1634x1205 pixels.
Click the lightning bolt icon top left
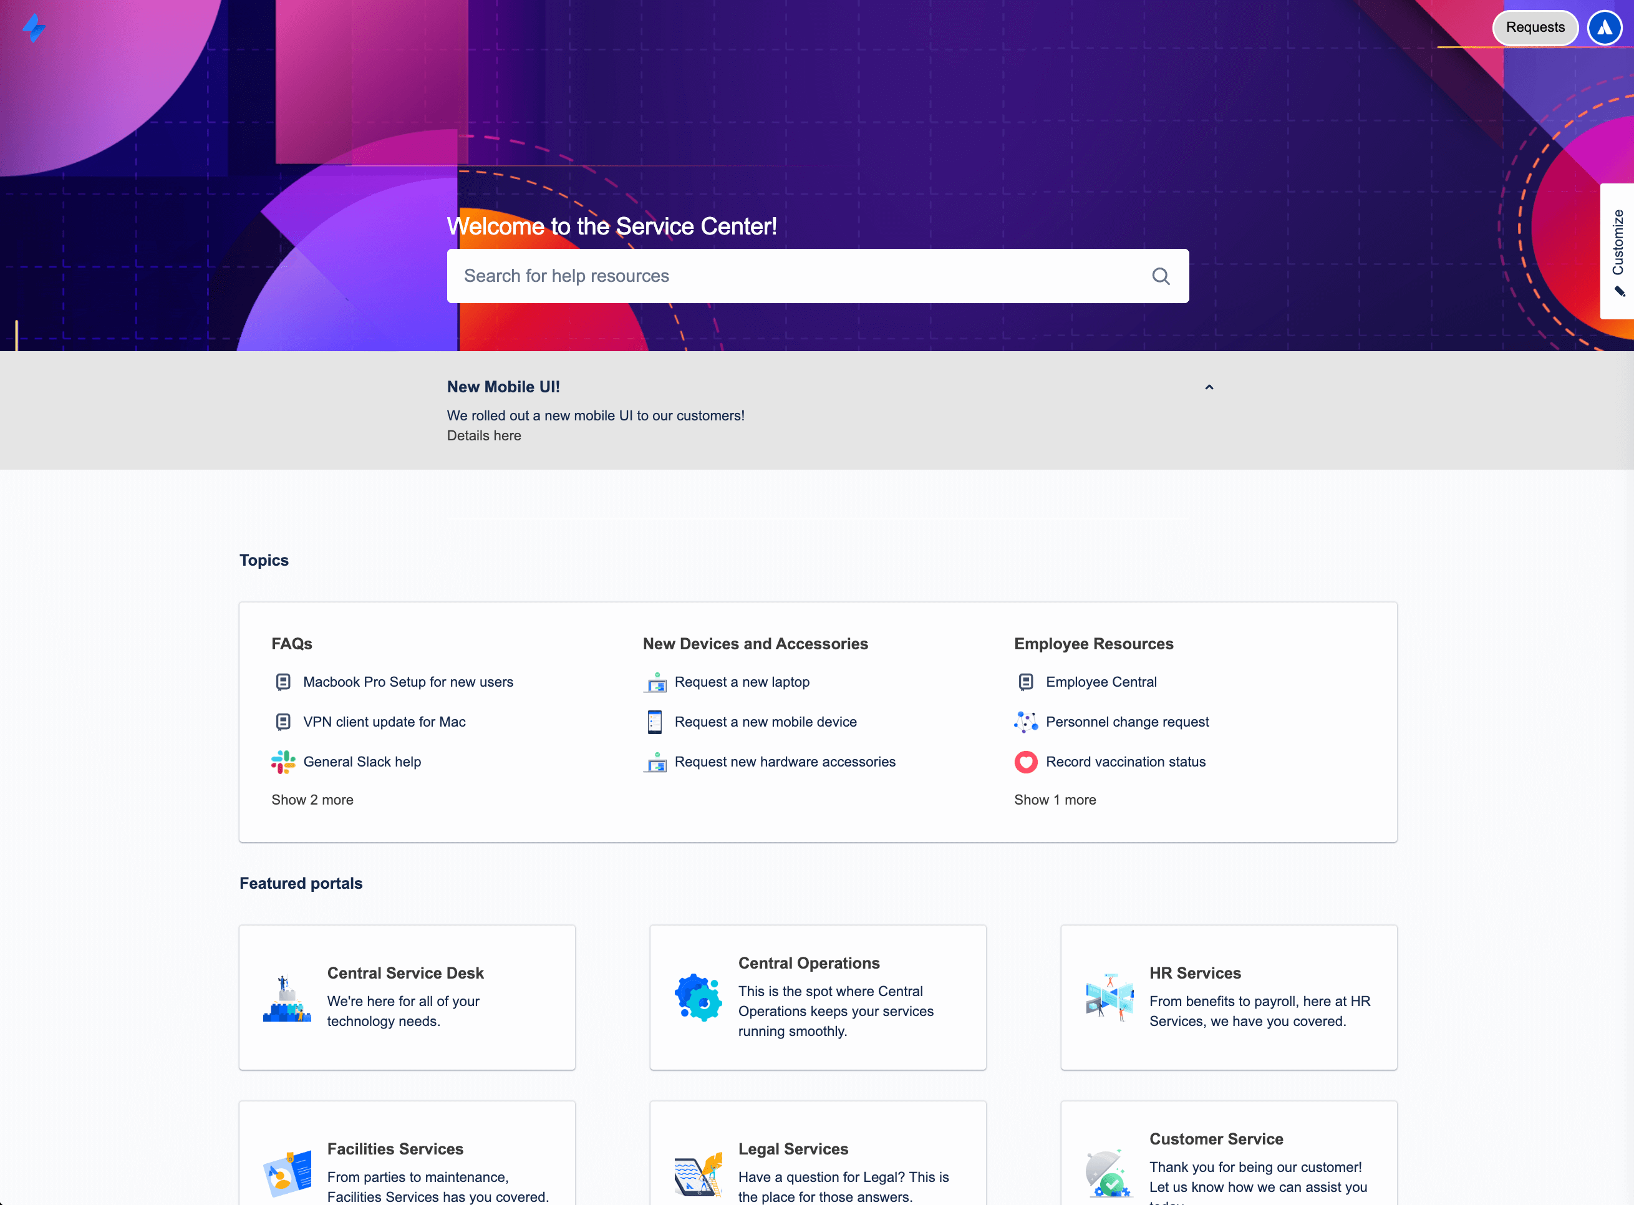pos(34,27)
